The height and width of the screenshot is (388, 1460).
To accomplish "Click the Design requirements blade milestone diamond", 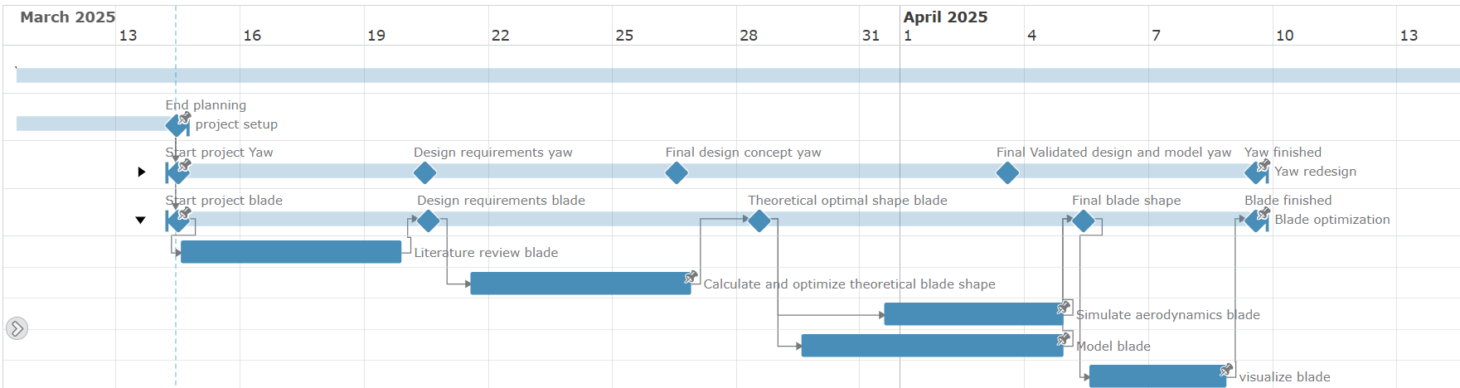I will click(428, 221).
